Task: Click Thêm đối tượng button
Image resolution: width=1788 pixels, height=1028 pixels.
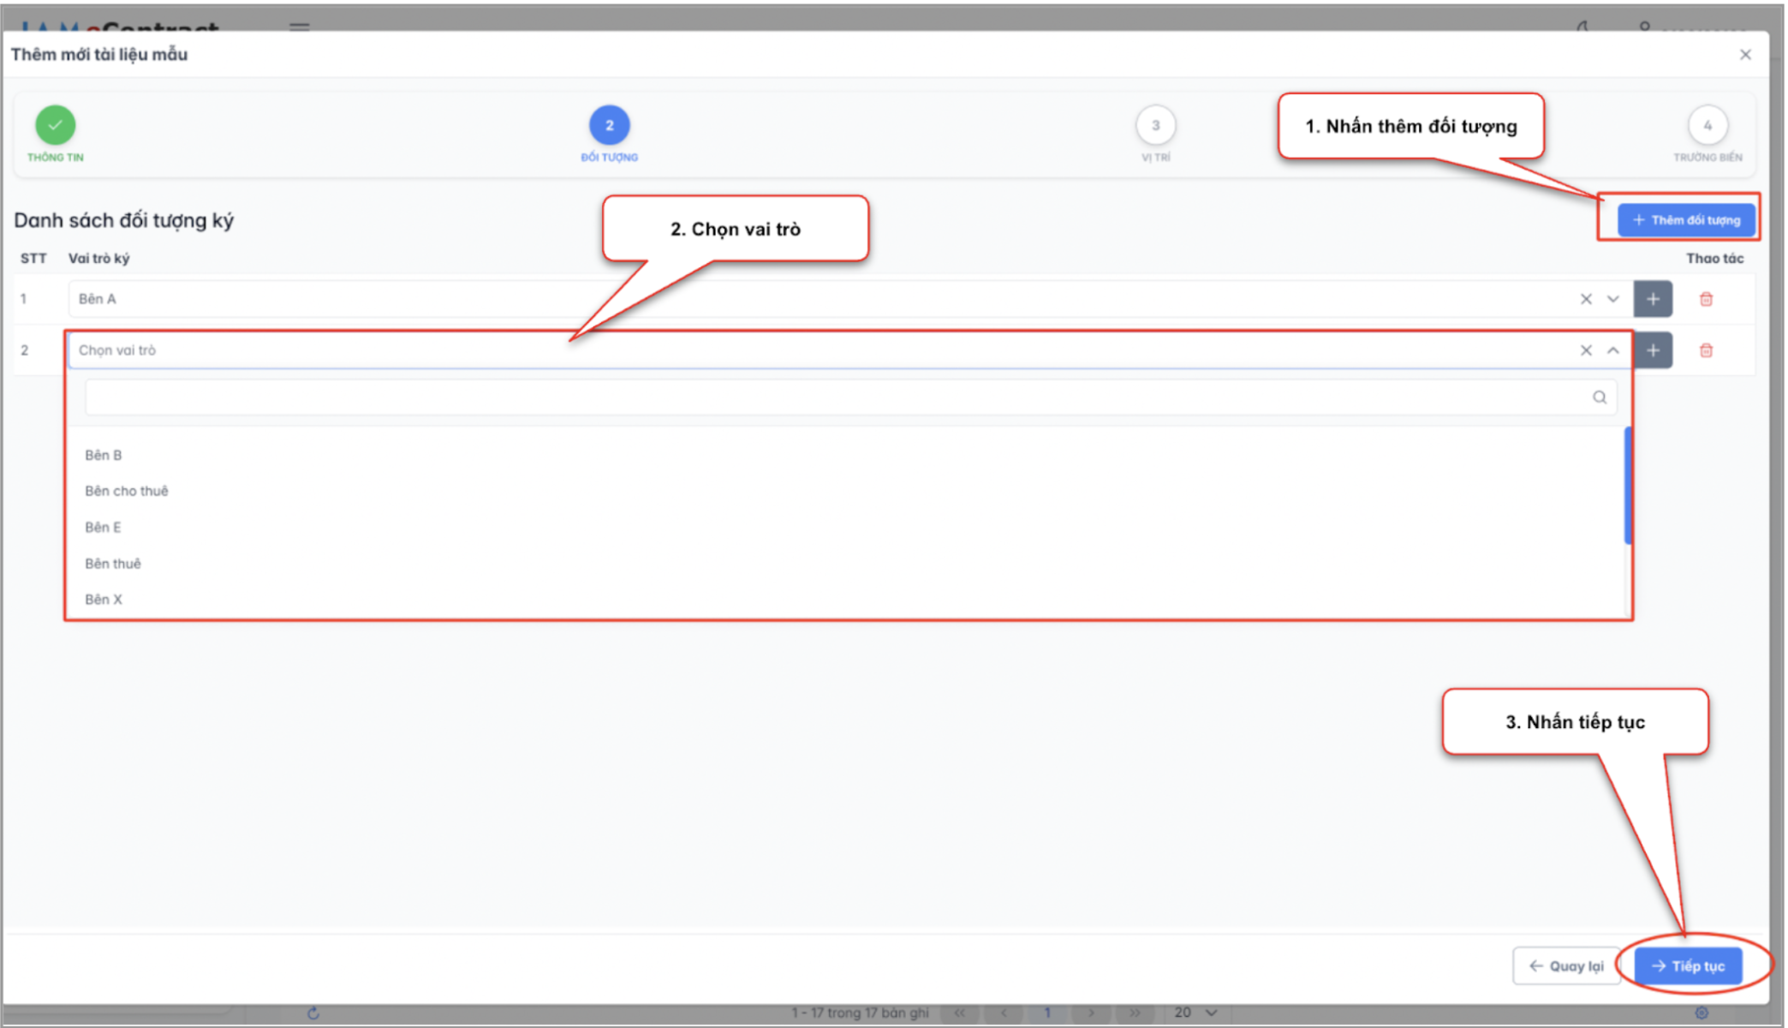Action: pyautogui.click(x=1685, y=220)
